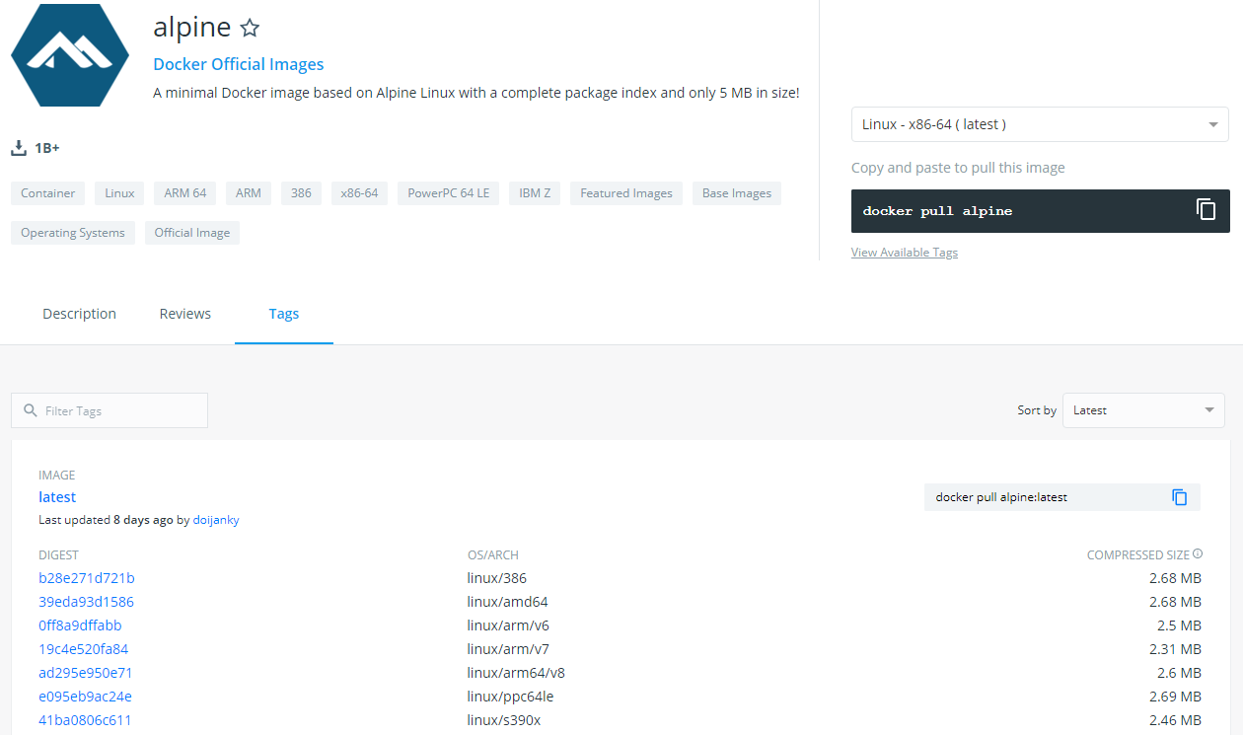This screenshot has height=735, width=1243.
Task: Switch to the Description tab
Action: click(x=79, y=314)
